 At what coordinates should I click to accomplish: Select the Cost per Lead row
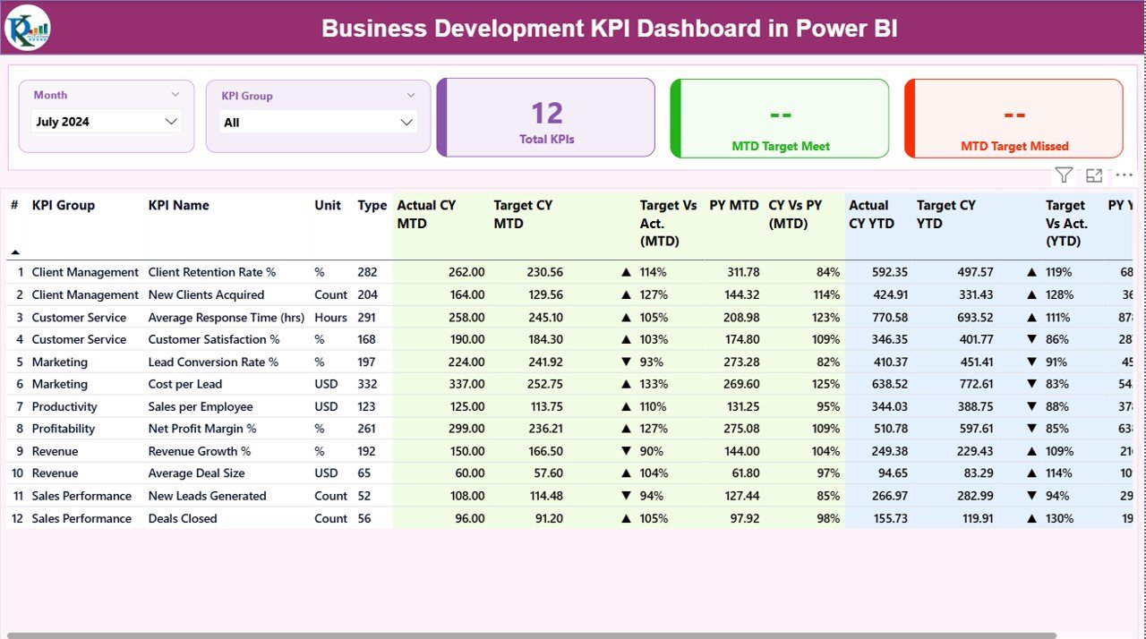[x=184, y=383]
